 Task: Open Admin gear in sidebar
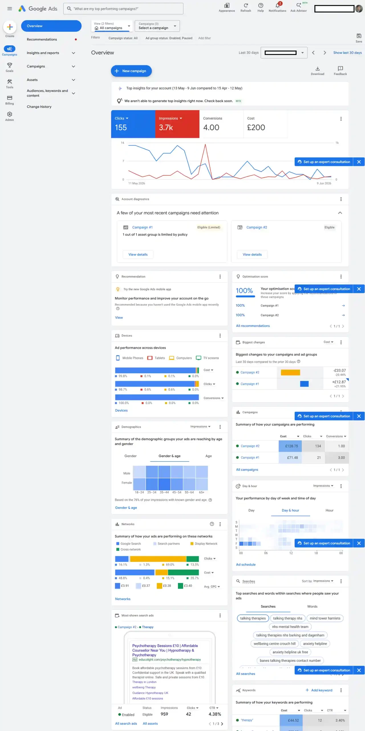pyautogui.click(x=9, y=116)
